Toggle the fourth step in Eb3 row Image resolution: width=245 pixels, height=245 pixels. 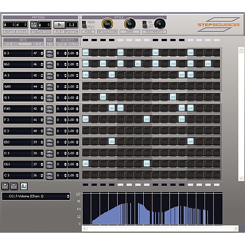(112, 141)
